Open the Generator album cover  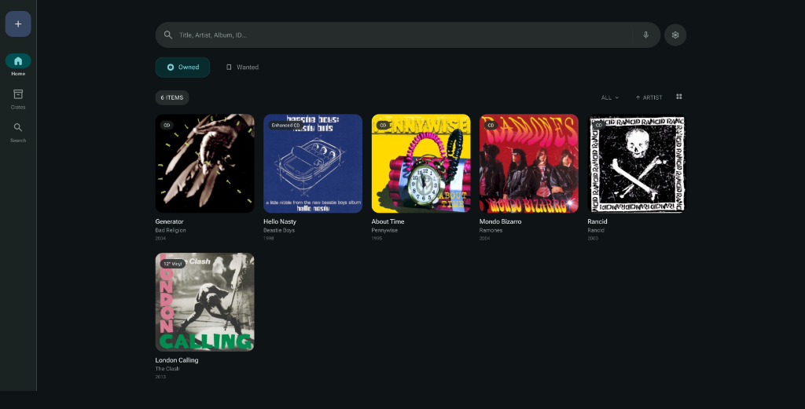[205, 163]
